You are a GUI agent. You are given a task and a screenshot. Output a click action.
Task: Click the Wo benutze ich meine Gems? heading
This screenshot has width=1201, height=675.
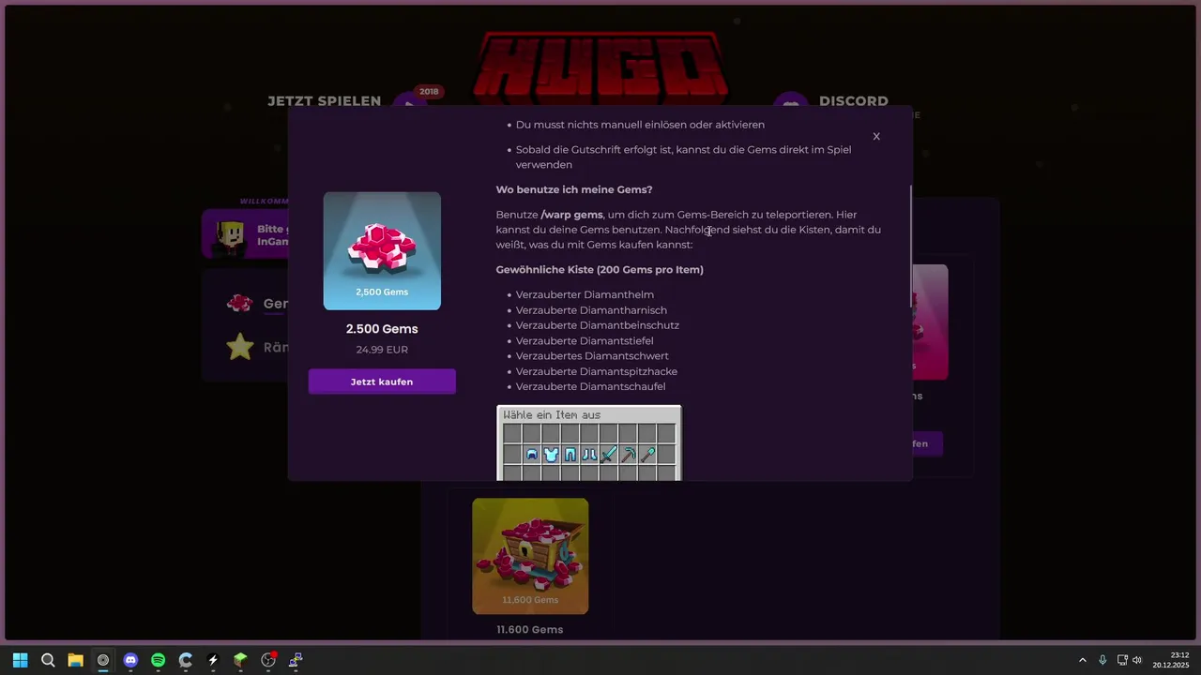coord(574,189)
